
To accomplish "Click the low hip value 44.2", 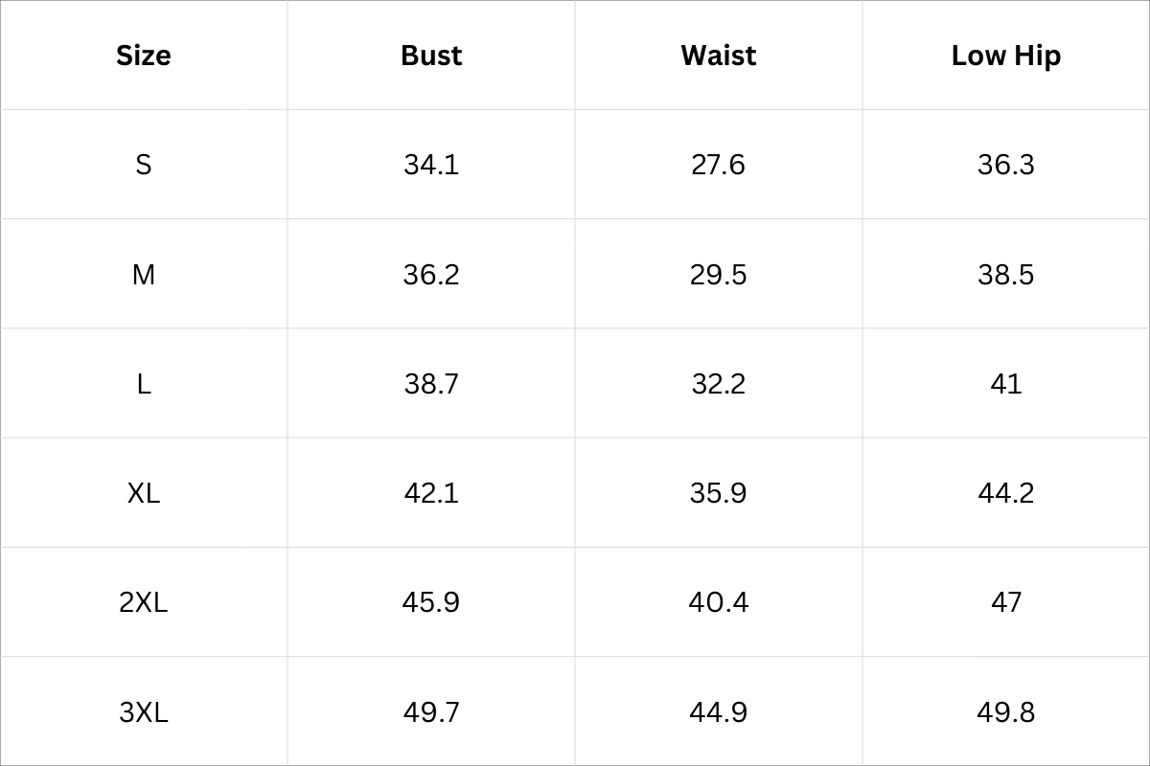I will click(x=1005, y=493).
